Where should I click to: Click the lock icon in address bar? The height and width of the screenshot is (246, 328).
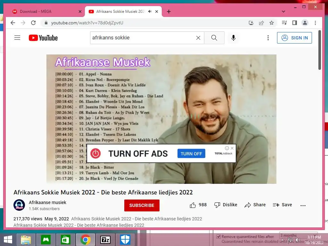tap(46, 23)
